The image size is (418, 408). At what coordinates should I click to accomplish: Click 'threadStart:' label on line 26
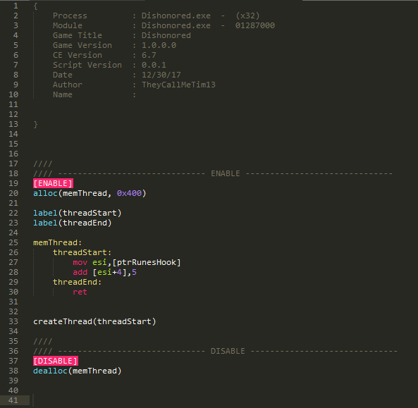pos(82,252)
